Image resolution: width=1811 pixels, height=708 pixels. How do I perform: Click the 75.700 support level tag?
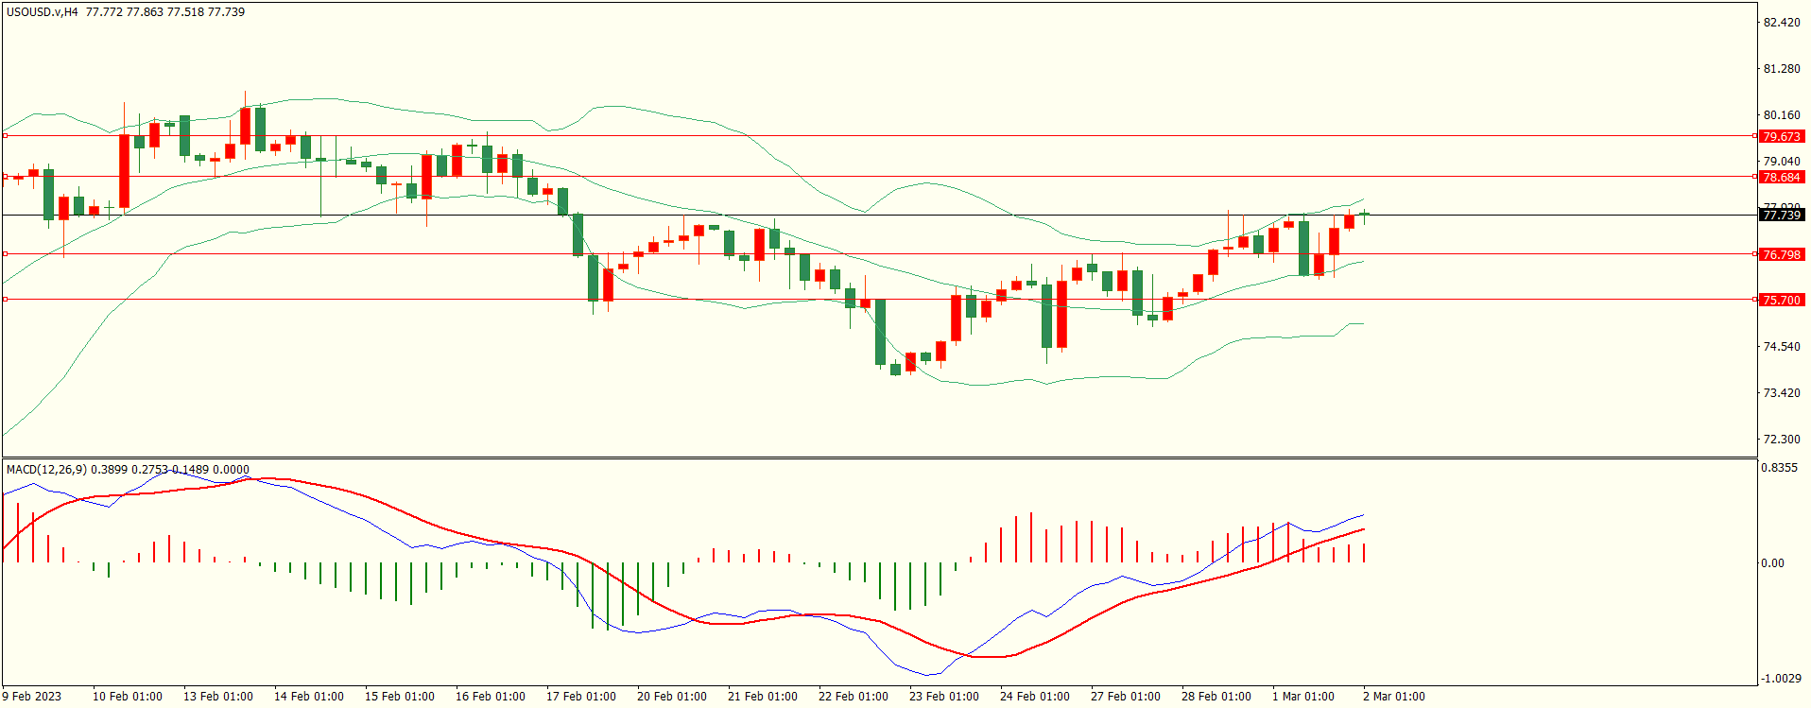(1782, 300)
